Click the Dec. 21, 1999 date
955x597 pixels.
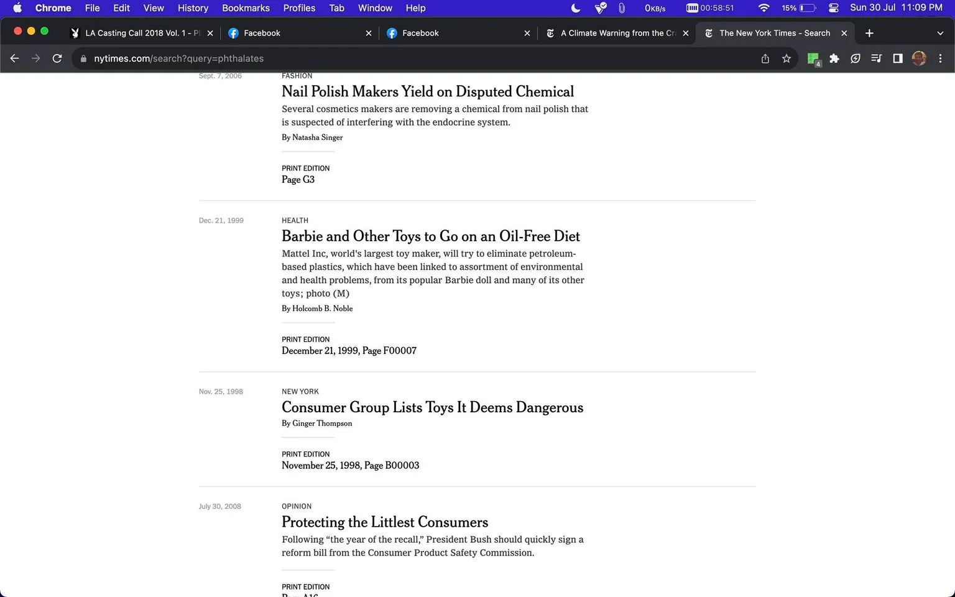click(221, 221)
